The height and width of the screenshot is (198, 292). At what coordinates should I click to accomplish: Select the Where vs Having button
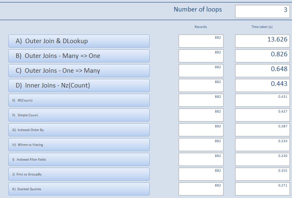point(79,145)
